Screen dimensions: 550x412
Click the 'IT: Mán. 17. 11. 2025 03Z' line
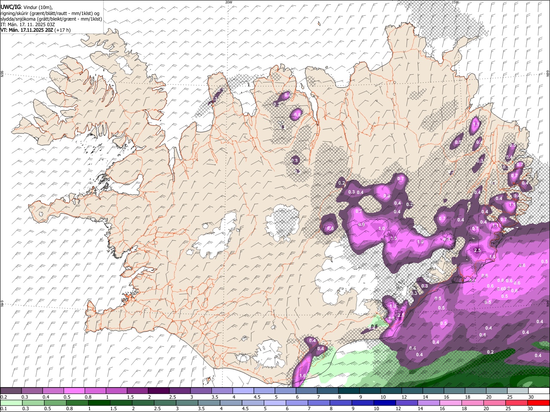pyautogui.click(x=28, y=24)
